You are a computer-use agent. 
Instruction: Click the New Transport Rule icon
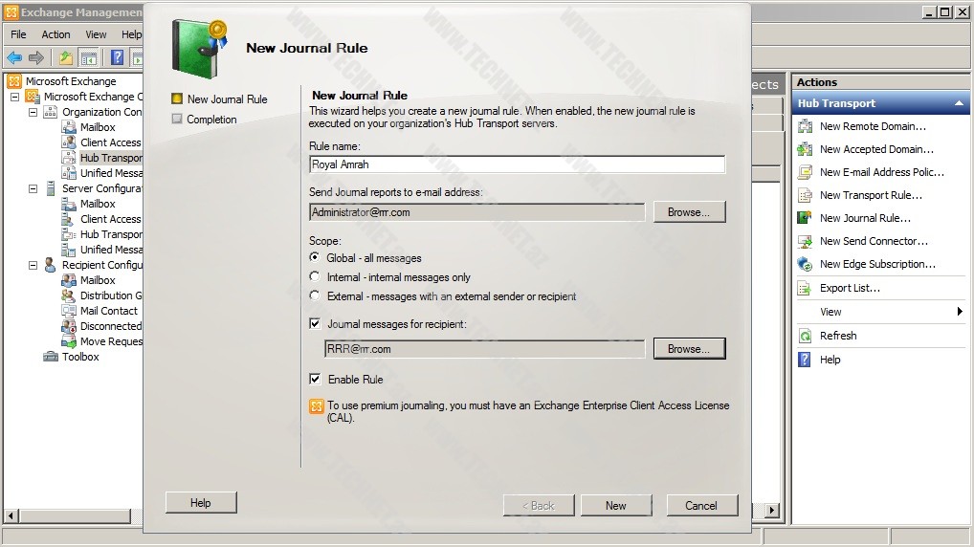point(805,195)
